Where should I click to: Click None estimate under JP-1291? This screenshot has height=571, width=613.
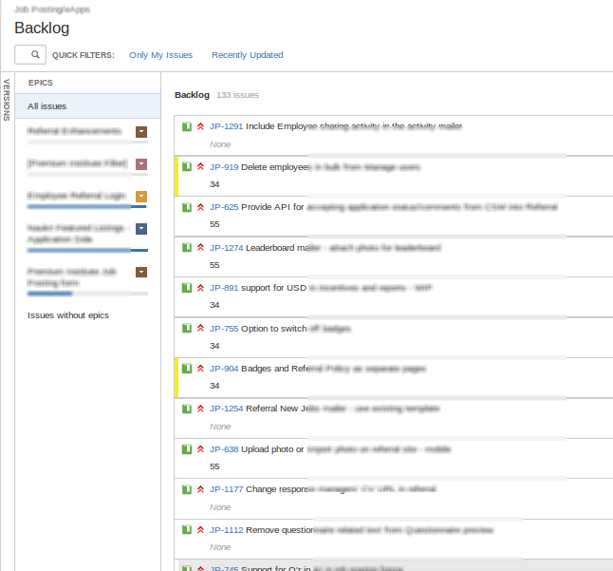(220, 144)
